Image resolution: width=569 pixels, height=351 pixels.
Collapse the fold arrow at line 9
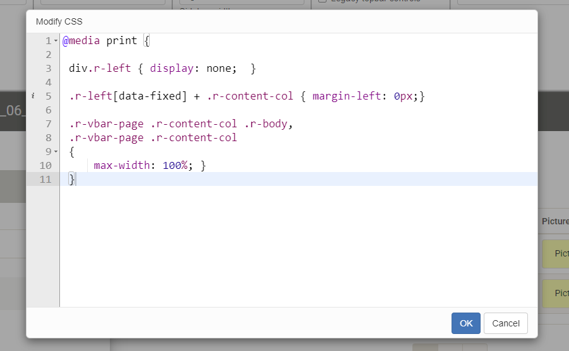pyautogui.click(x=56, y=151)
